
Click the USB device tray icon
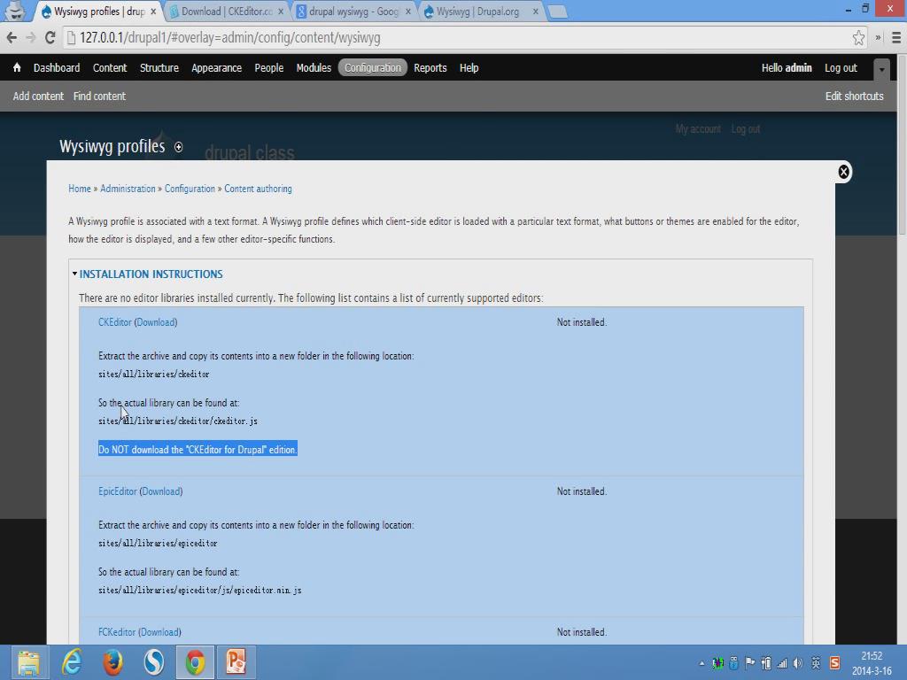[x=733, y=663]
